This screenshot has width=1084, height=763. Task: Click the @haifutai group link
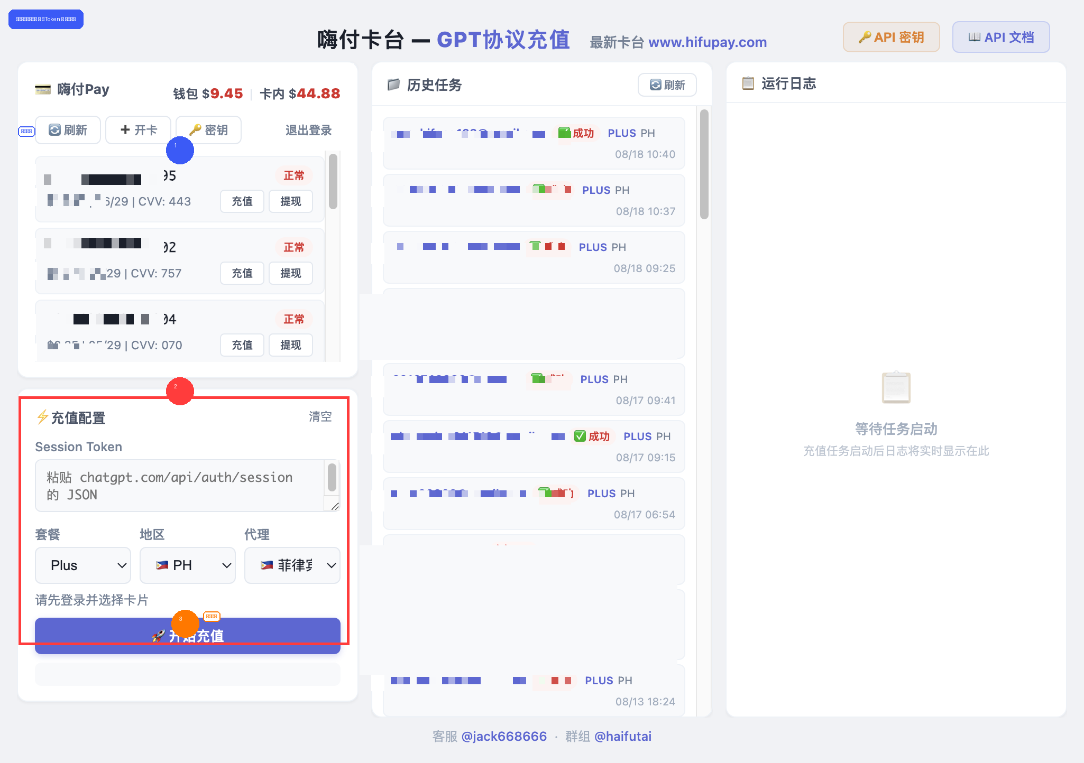[623, 736]
